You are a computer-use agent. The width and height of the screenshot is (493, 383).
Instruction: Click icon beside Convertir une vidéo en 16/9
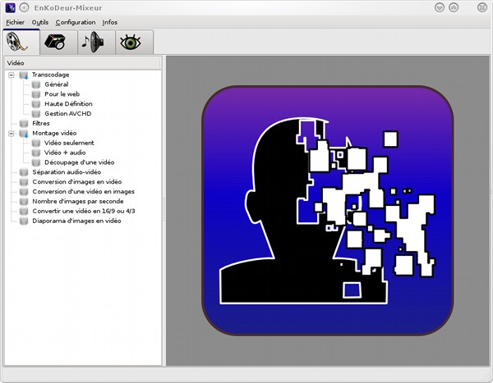pyautogui.click(x=24, y=211)
